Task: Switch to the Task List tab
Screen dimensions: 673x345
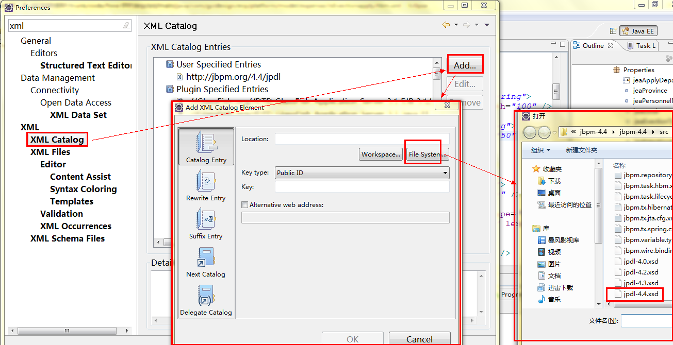Action: [641, 45]
